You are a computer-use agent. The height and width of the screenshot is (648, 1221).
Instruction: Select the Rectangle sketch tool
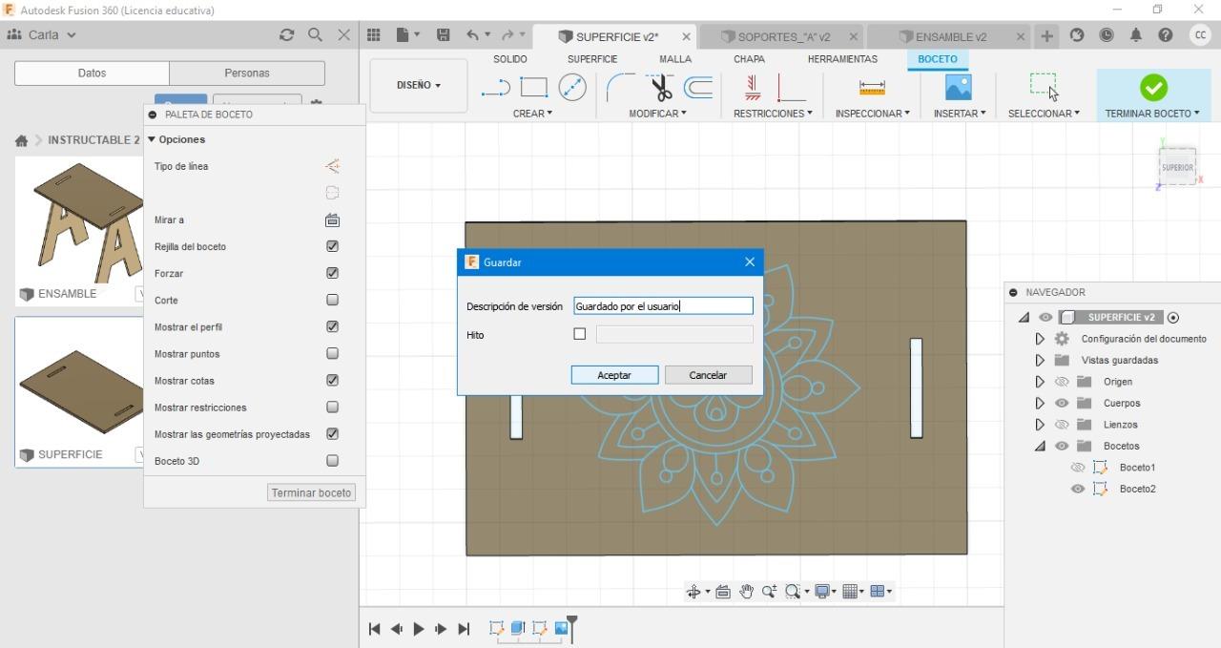pos(533,88)
